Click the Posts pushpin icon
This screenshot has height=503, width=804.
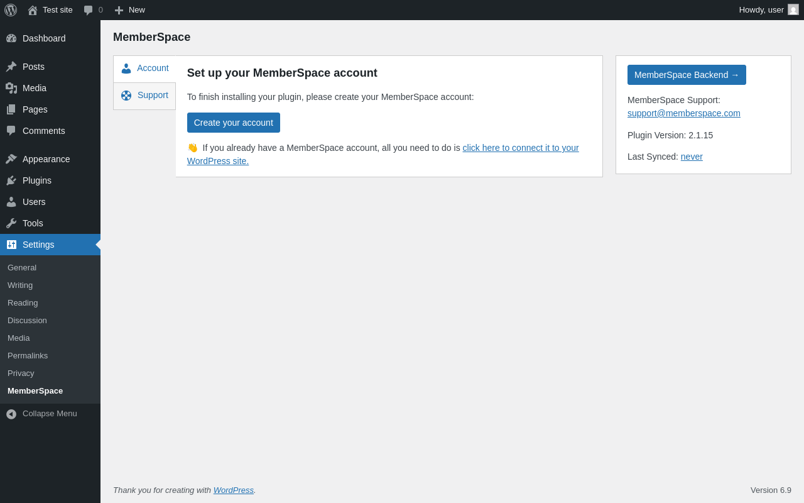(11, 67)
